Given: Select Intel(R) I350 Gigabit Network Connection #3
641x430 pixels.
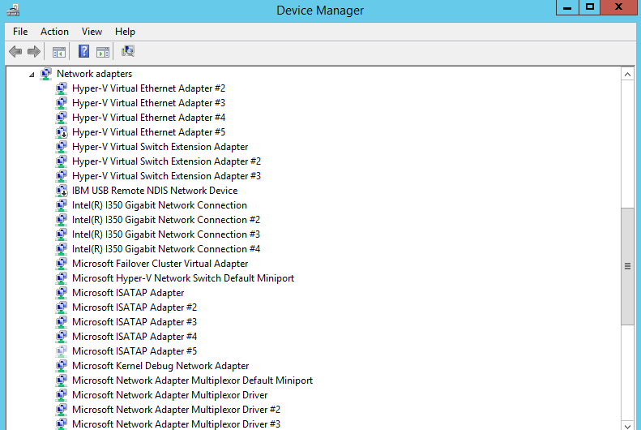Looking at the screenshot, I should pyautogui.click(x=166, y=234).
